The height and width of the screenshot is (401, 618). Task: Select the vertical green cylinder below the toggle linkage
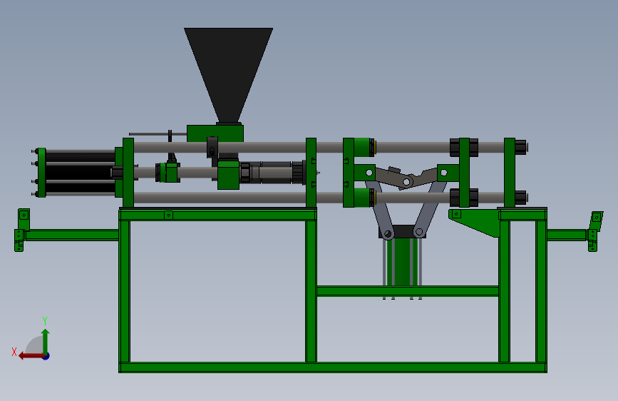[402, 262]
